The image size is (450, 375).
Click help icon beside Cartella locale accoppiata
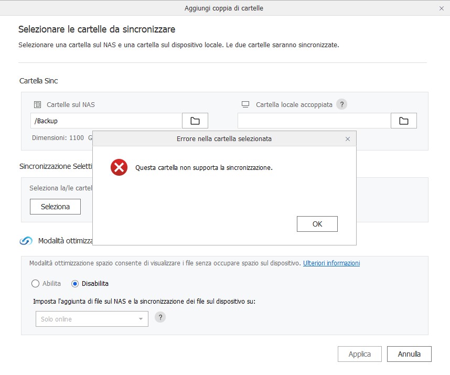tap(341, 104)
